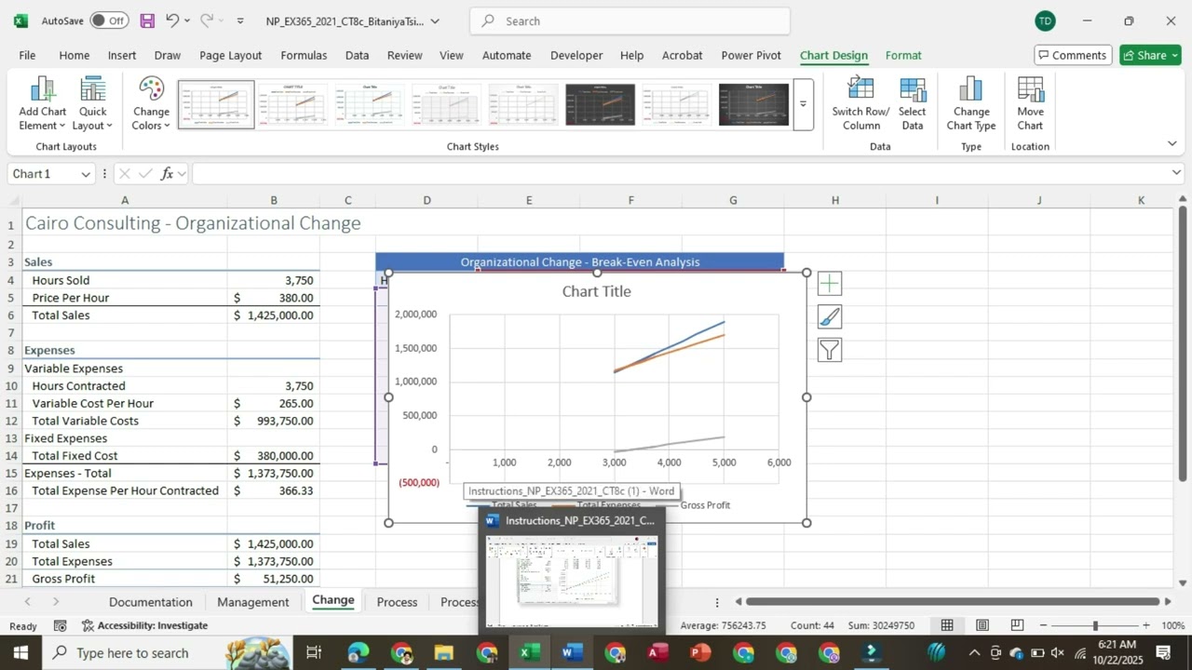Screen dimensions: 1192x670
Task: Open Task View on the taskbar
Action: (314, 652)
